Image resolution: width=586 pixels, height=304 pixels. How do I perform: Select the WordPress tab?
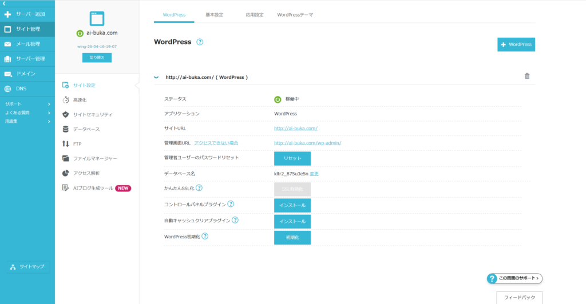174,15
